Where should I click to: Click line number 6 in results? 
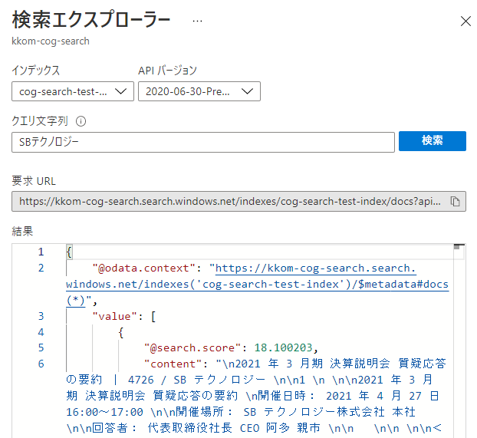pos(41,364)
